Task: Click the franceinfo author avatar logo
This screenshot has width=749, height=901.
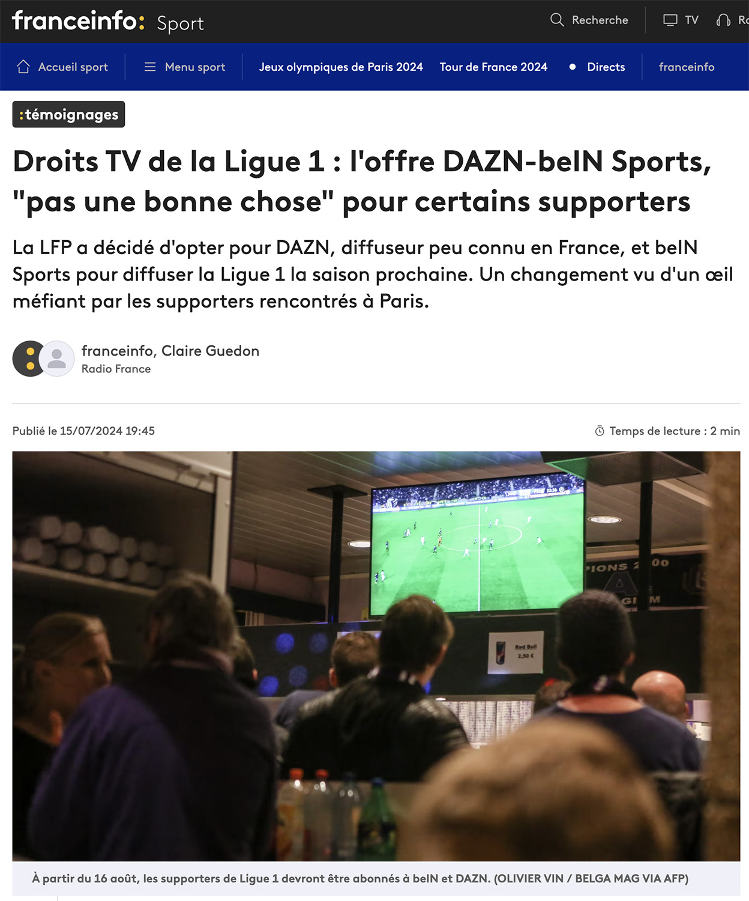Action: pos(28,359)
